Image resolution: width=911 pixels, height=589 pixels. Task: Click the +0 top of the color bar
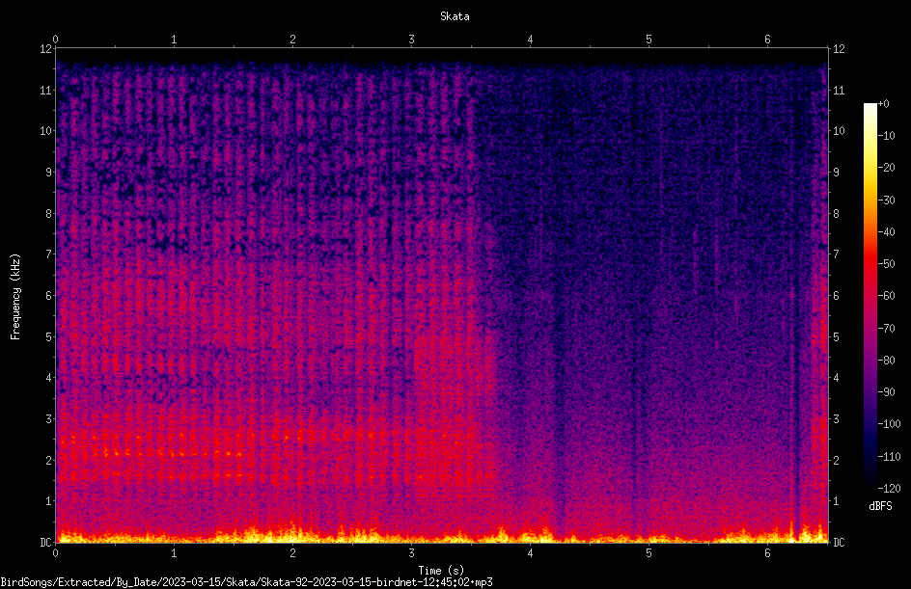[883, 104]
